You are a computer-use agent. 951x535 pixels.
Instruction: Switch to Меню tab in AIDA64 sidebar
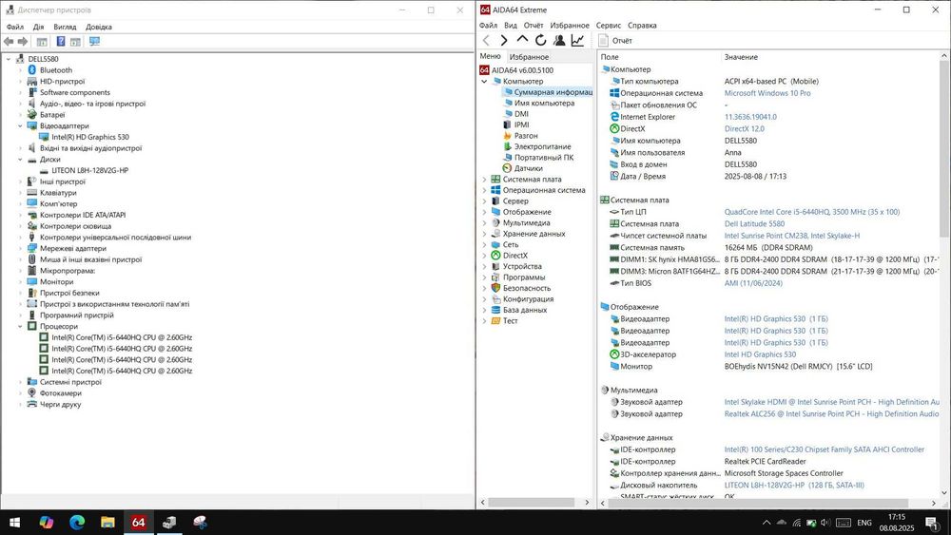pyautogui.click(x=490, y=56)
